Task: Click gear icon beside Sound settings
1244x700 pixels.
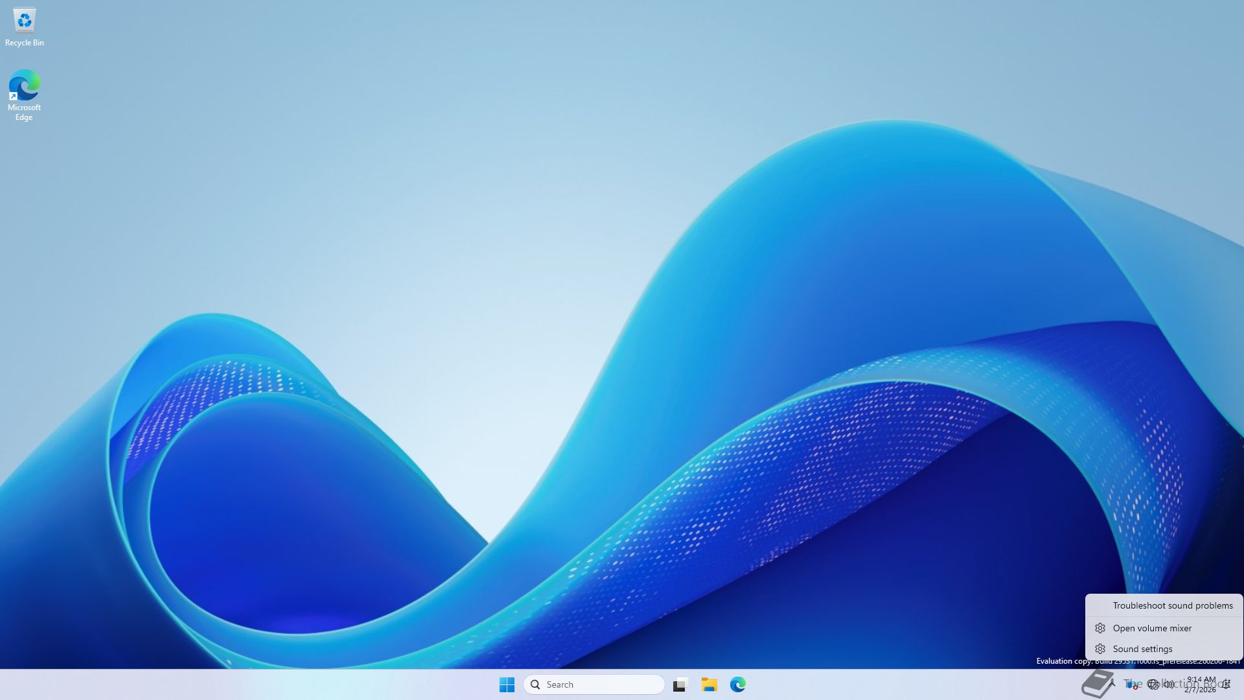Action: (1100, 649)
